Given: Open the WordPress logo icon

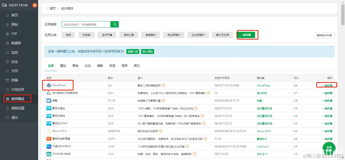Looking at the screenshot, I should click(49, 85).
